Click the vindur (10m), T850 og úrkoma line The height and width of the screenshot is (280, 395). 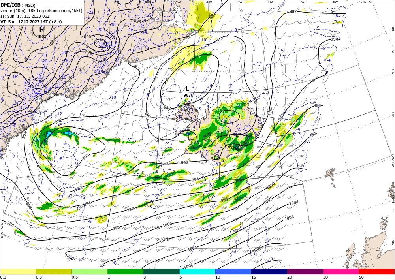pyautogui.click(x=41, y=10)
